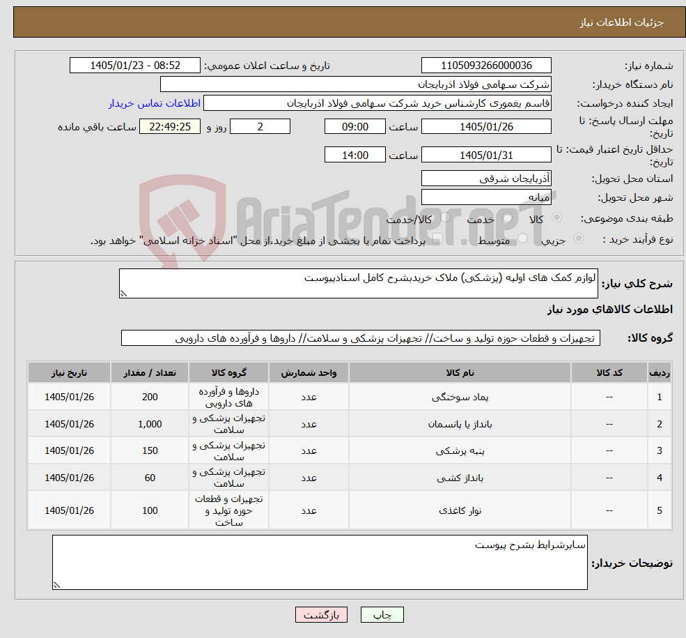Click quantity 60 in بانداژ کشی row
The width and height of the screenshot is (686, 638).
150,478
